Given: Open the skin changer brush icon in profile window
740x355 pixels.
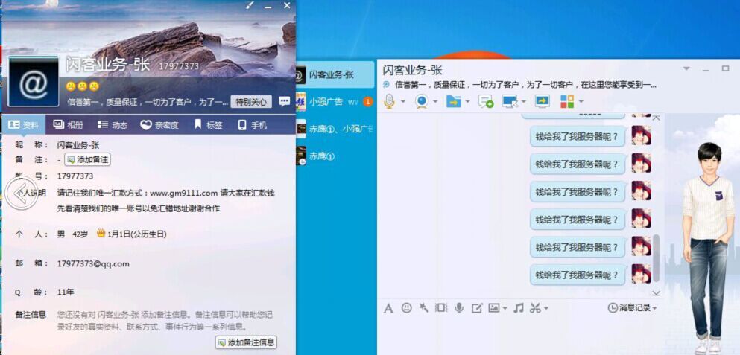Looking at the screenshot, I should click(250, 5).
